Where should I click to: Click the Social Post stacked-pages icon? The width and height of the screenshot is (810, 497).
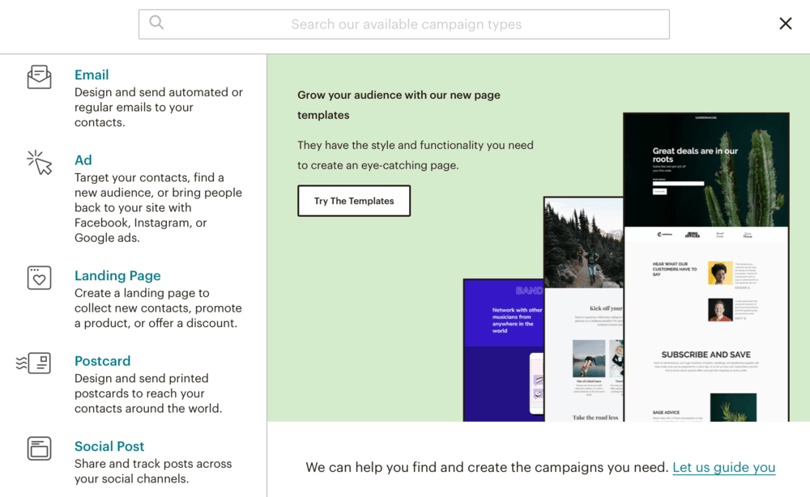click(39, 449)
